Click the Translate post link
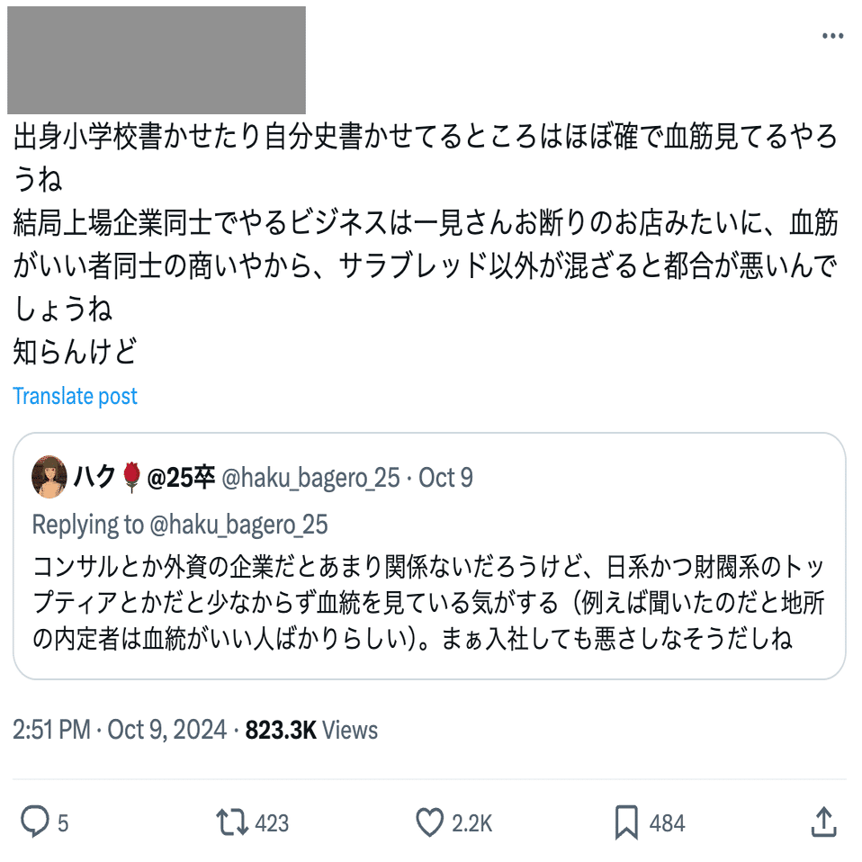 pyautogui.click(x=76, y=396)
